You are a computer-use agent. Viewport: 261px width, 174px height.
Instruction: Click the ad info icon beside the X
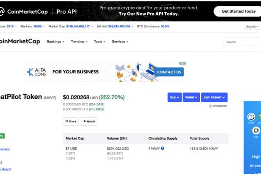(181, 63)
